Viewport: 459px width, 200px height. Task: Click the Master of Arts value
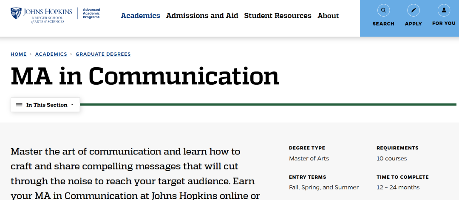click(x=309, y=159)
